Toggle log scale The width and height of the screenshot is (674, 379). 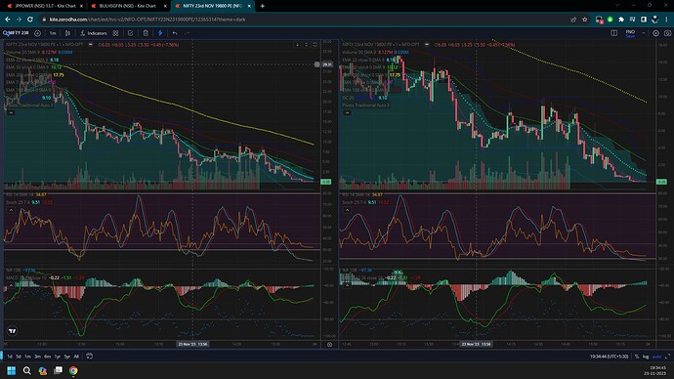[x=646, y=357]
